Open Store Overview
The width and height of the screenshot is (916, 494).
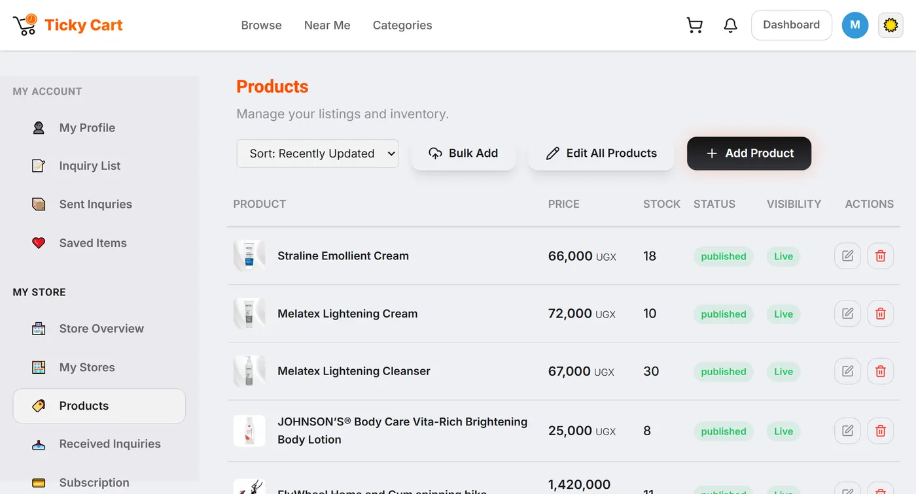pos(99,329)
